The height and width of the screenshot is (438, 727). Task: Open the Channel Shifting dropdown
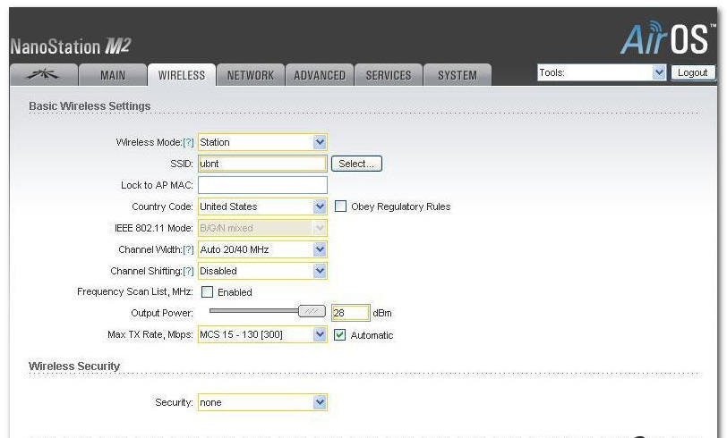[x=262, y=271]
